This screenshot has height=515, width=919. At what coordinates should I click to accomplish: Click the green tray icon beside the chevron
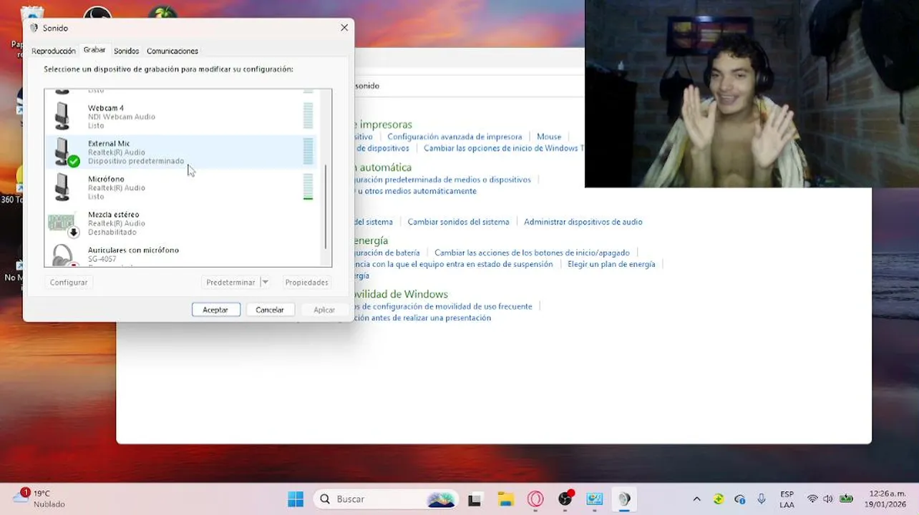point(719,499)
